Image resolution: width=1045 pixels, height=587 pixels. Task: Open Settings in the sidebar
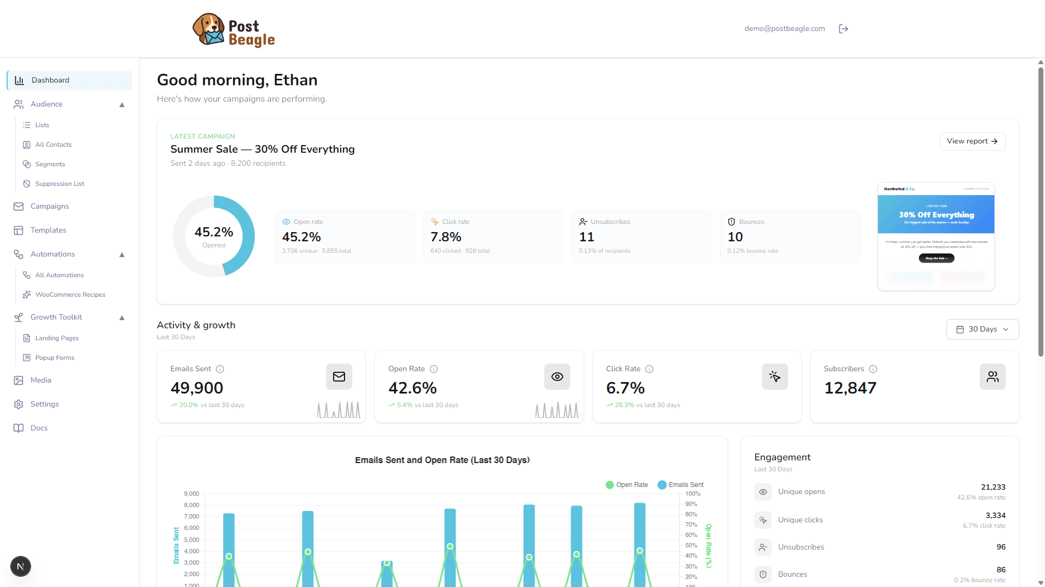70,404
